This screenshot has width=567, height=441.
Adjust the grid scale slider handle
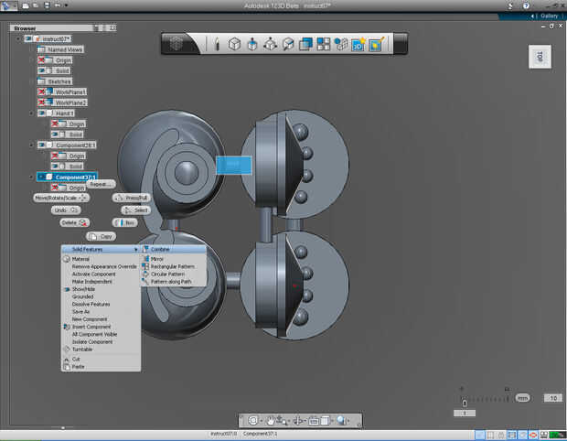point(465,403)
